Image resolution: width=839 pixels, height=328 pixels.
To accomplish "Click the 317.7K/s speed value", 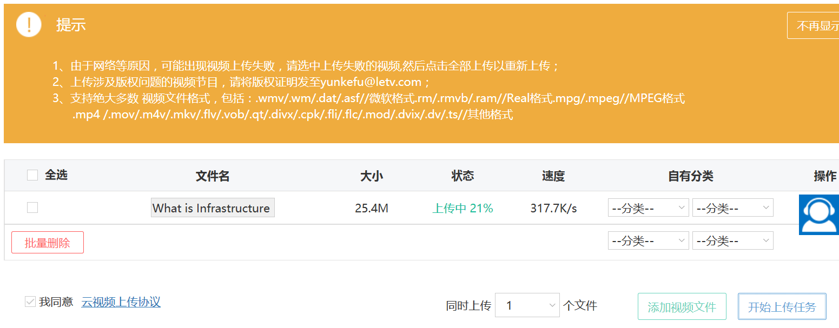I will pyautogui.click(x=553, y=208).
